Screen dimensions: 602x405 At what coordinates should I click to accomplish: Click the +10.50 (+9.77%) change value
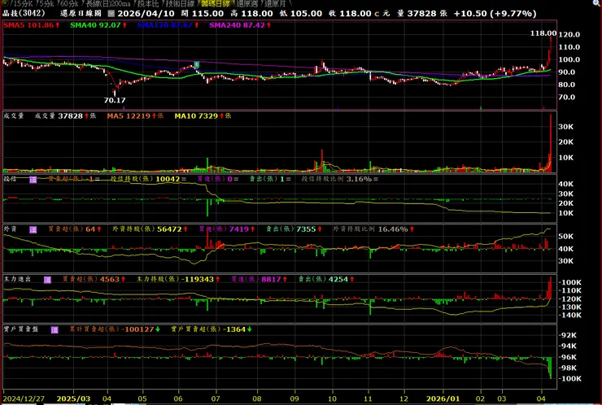click(495, 14)
